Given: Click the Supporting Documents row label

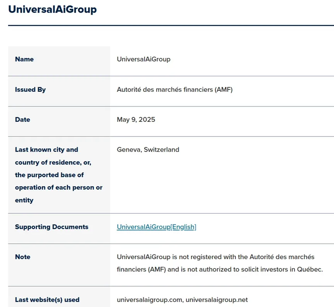Looking at the screenshot, I should tap(52, 227).
